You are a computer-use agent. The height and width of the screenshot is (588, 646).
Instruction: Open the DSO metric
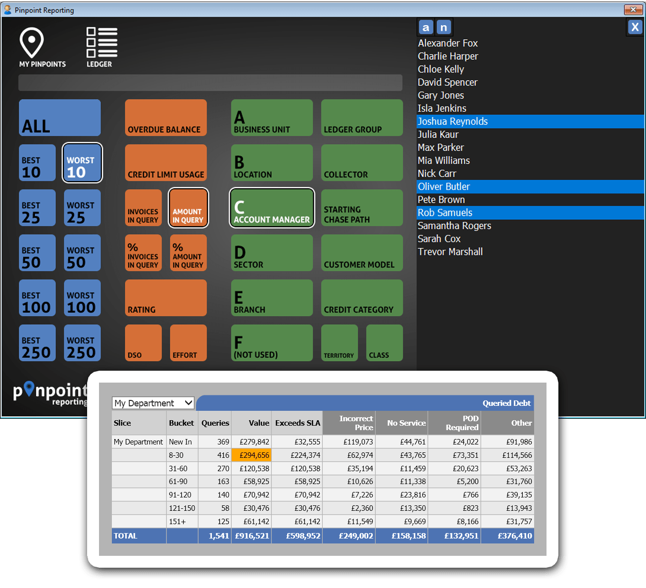pos(143,343)
